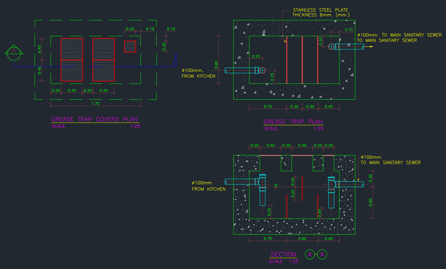Select 'FROM KITCHEN' label in section view
The height and width of the screenshot is (269, 446).
(x=209, y=189)
